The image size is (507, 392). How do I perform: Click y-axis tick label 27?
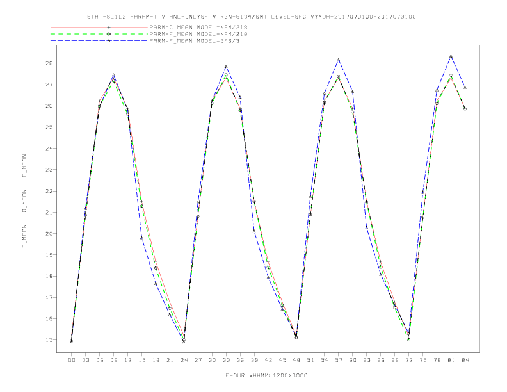tap(49, 85)
